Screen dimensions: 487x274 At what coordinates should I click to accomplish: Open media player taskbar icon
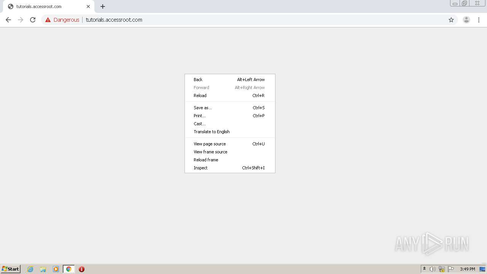pyautogui.click(x=56, y=269)
